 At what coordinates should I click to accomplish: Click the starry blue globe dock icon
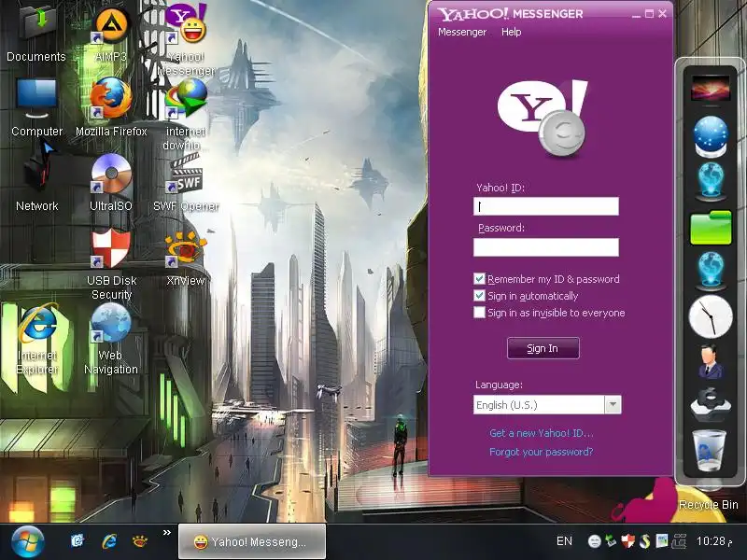(x=711, y=136)
